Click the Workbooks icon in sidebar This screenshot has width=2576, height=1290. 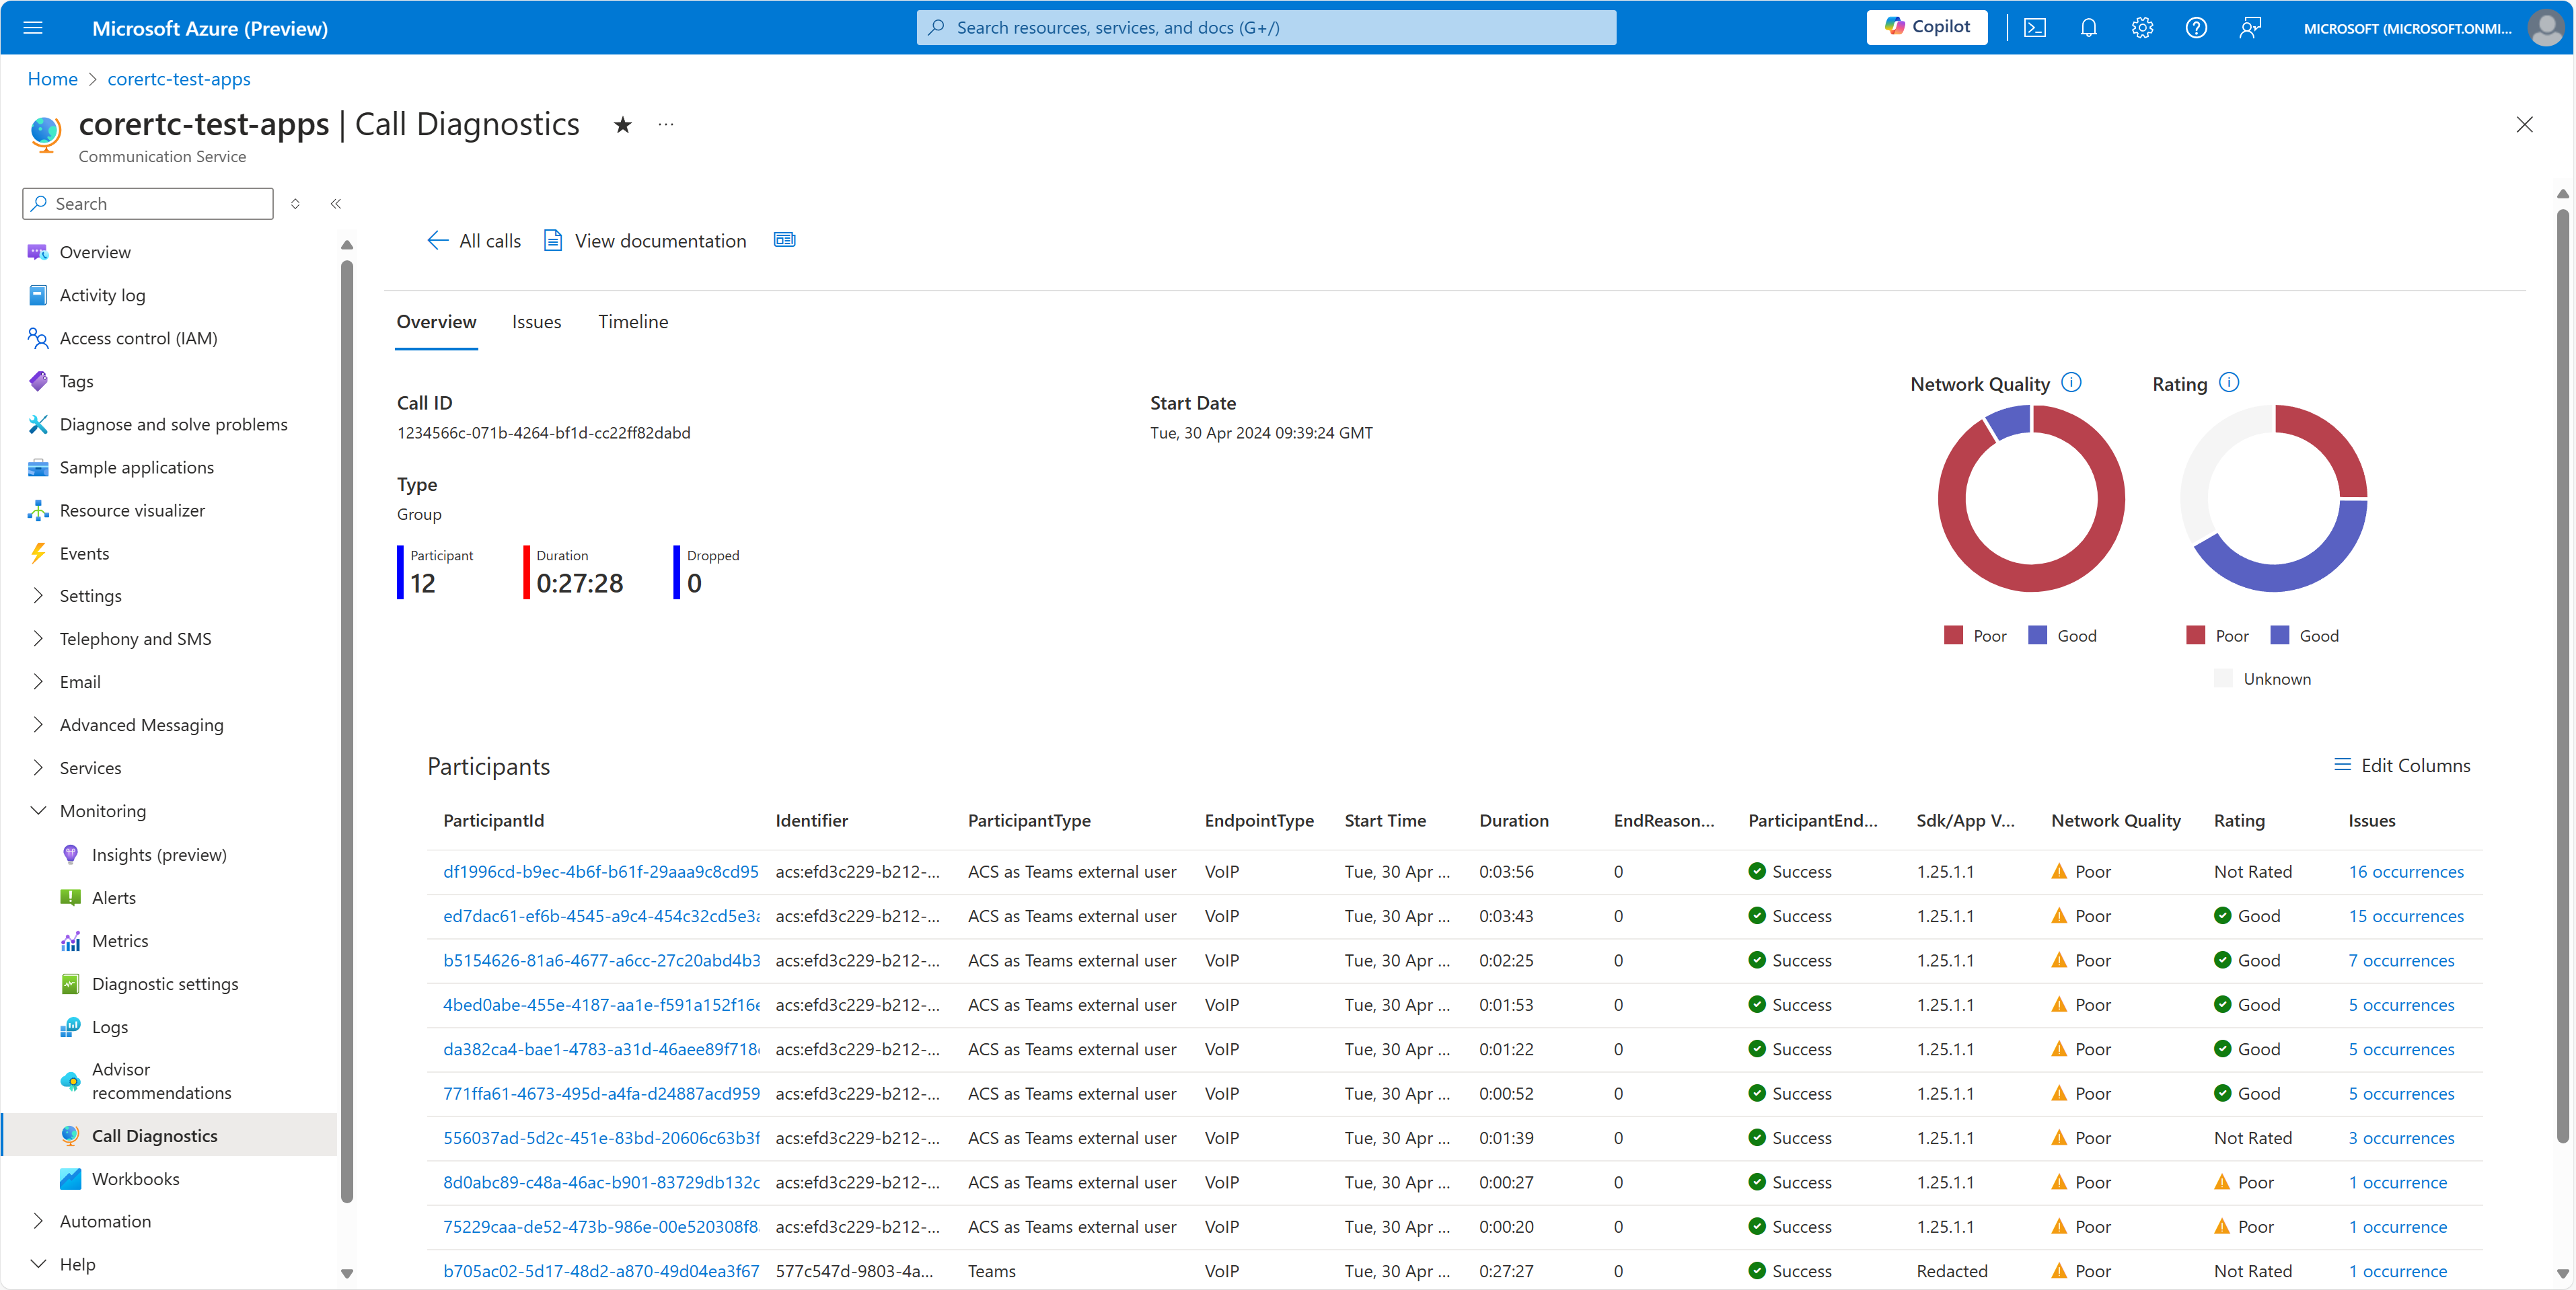tap(71, 1178)
